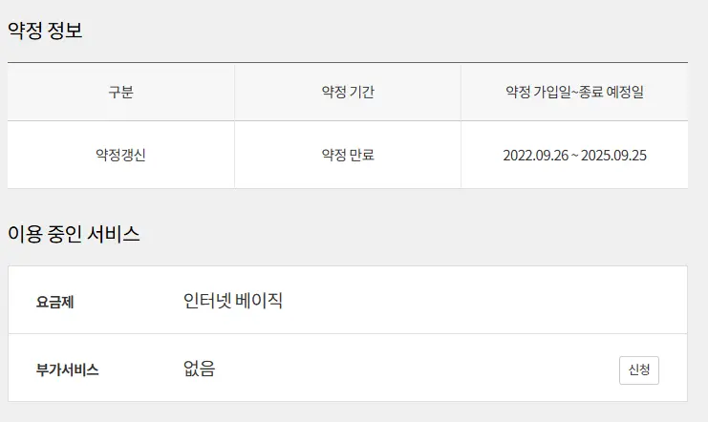Click the 없음 value for 부가서비스
The height and width of the screenshot is (422, 708).
[x=199, y=369]
